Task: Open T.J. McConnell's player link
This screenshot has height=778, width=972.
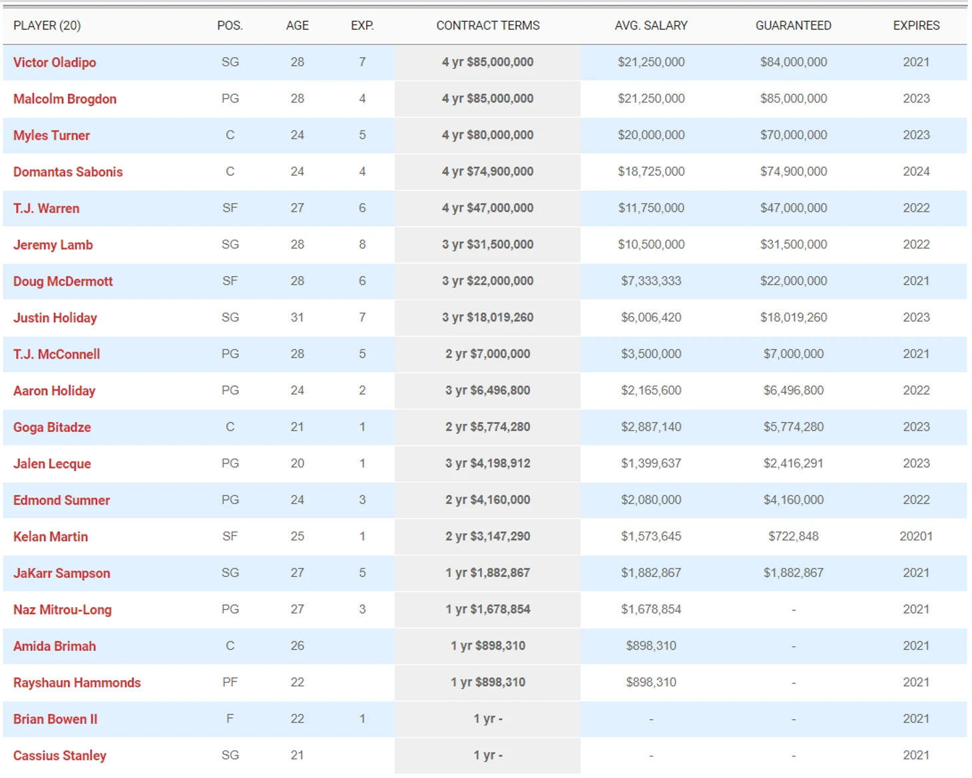Action: point(57,354)
